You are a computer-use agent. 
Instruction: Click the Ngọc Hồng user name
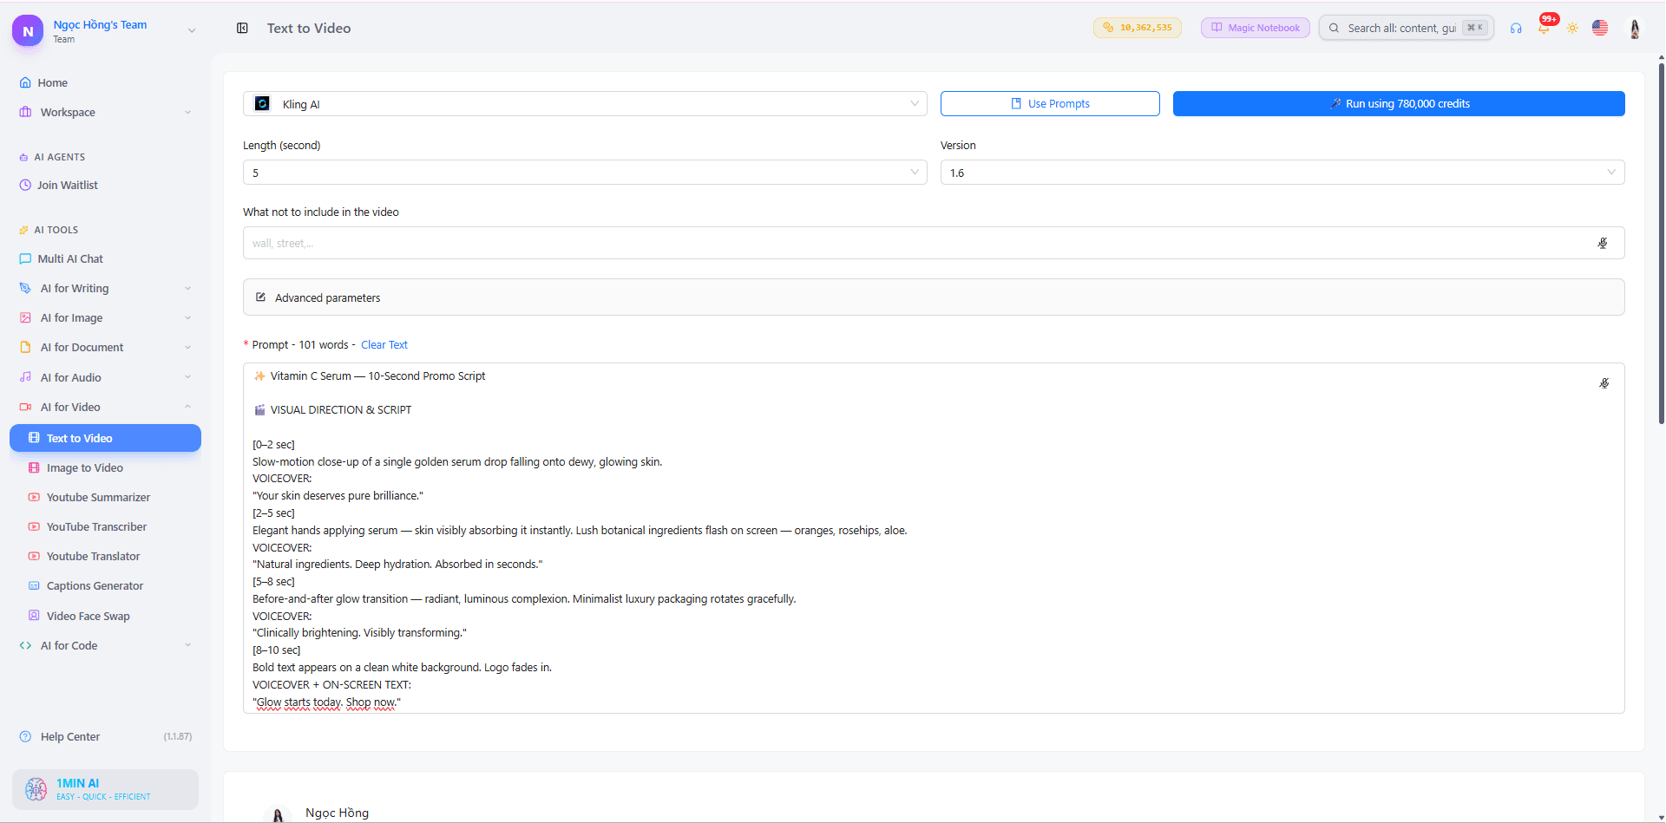pyautogui.click(x=337, y=813)
